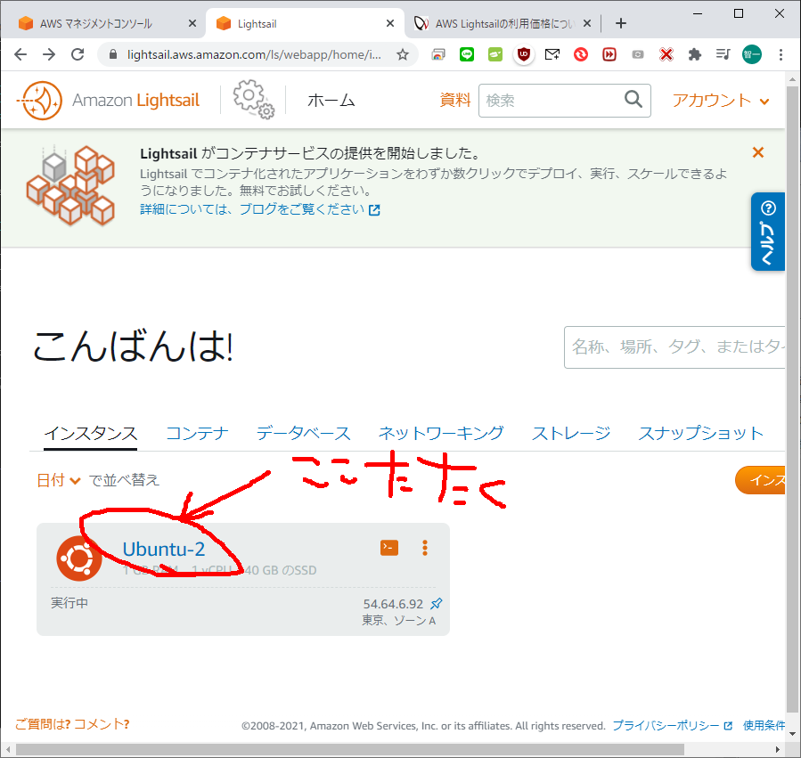Click the Amazon Lightsail logo
The image size is (801, 758).
pos(108,101)
